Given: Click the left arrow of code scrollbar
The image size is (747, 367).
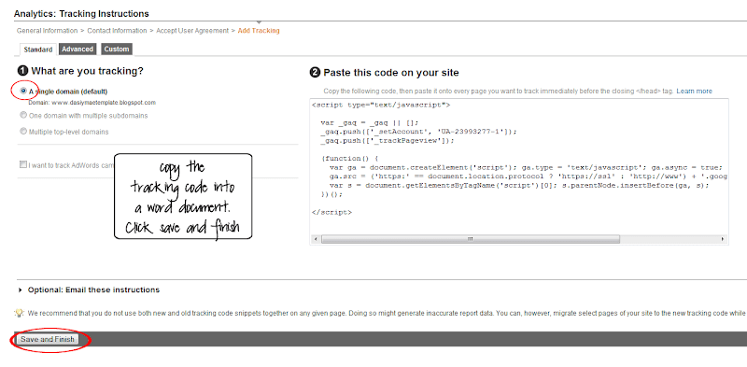Looking at the screenshot, I should (x=315, y=239).
